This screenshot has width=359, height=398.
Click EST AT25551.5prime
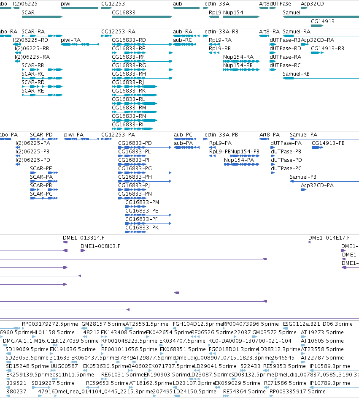click(129, 328)
